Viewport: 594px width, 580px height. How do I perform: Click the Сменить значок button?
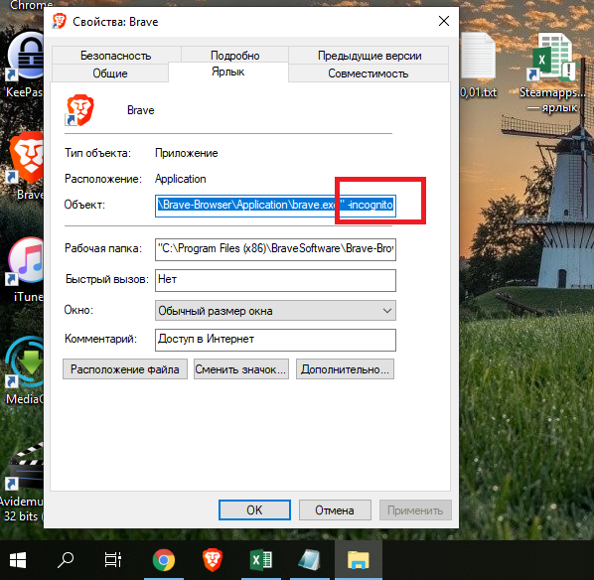point(241,369)
